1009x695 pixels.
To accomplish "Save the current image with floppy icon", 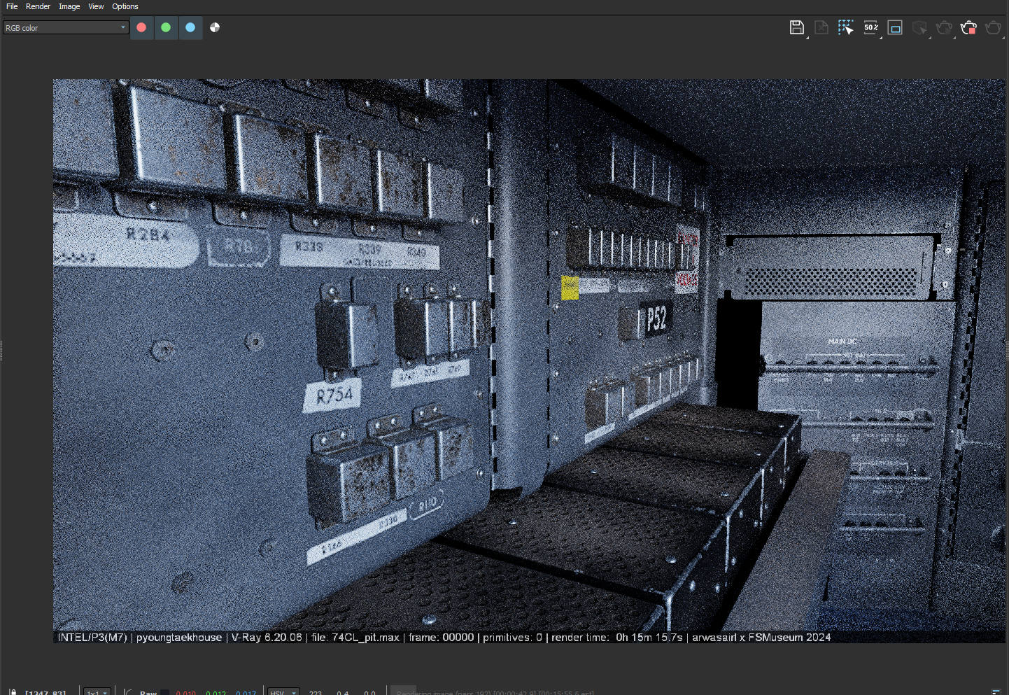I will [x=797, y=27].
